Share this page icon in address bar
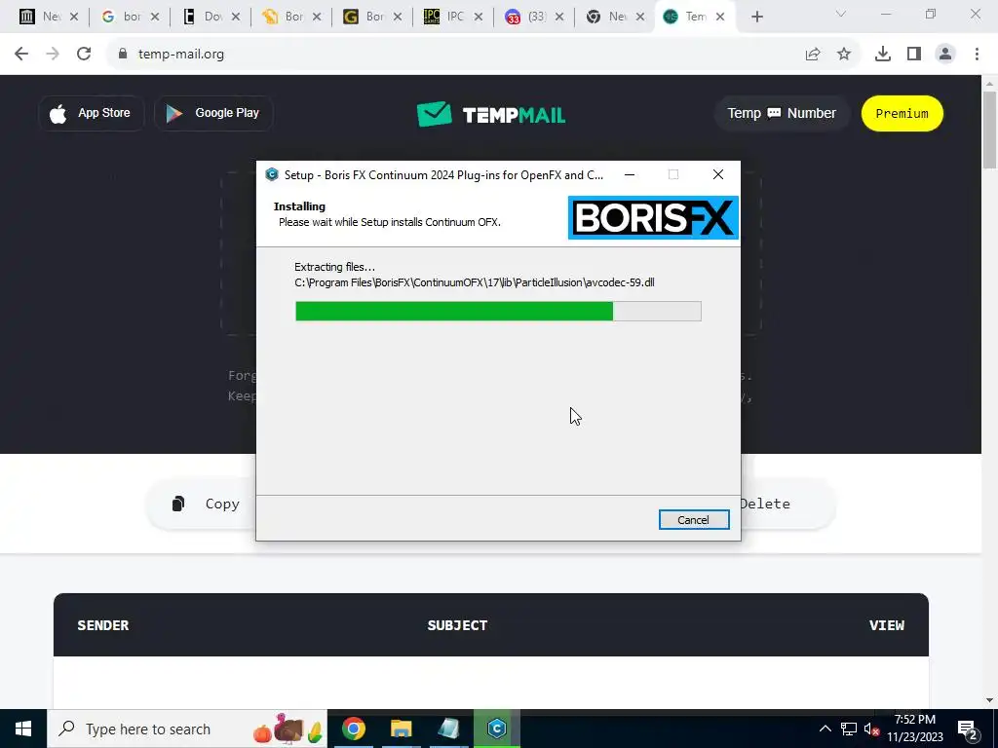Viewport: 998px width, 748px height. (813, 55)
